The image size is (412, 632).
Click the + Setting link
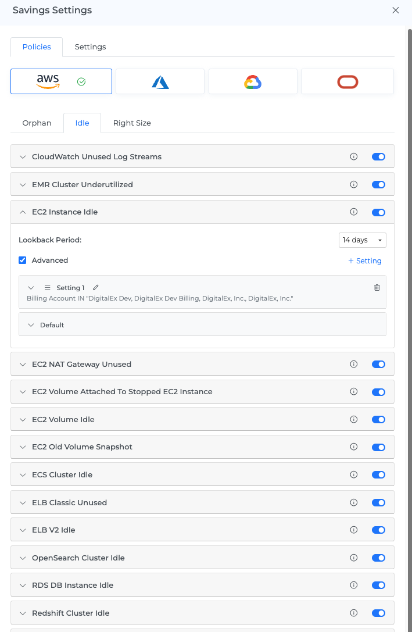(365, 261)
